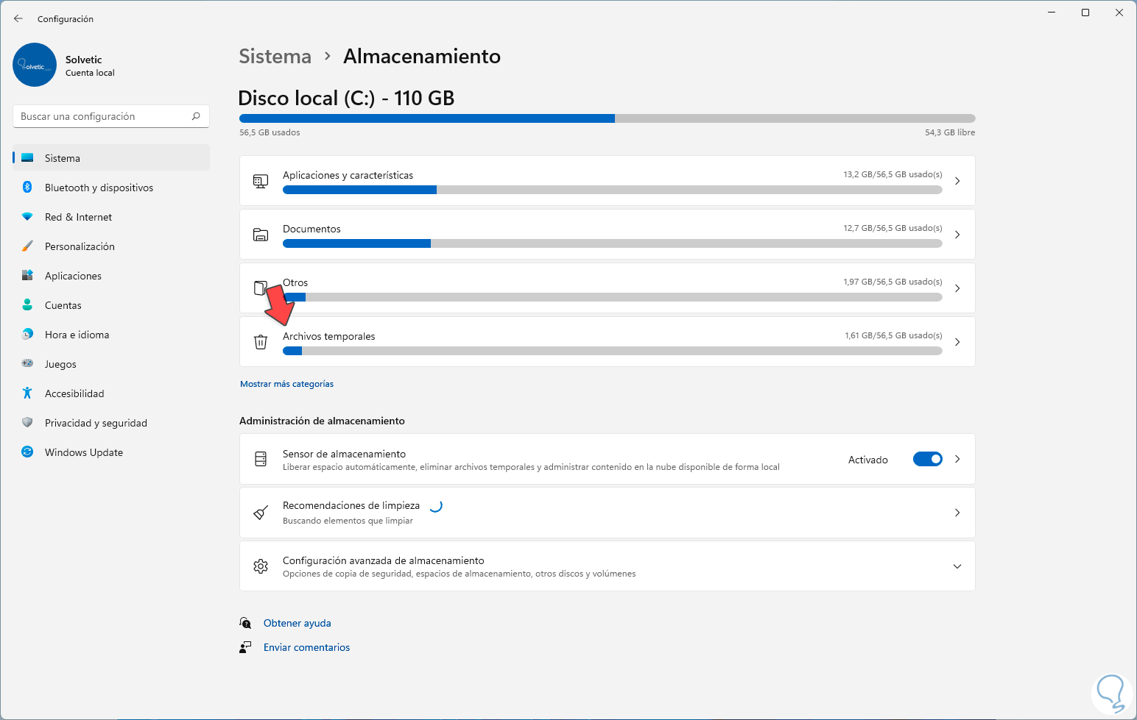Toggle the Sensor de almacenamiento switch
1137x720 pixels.
(927, 459)
